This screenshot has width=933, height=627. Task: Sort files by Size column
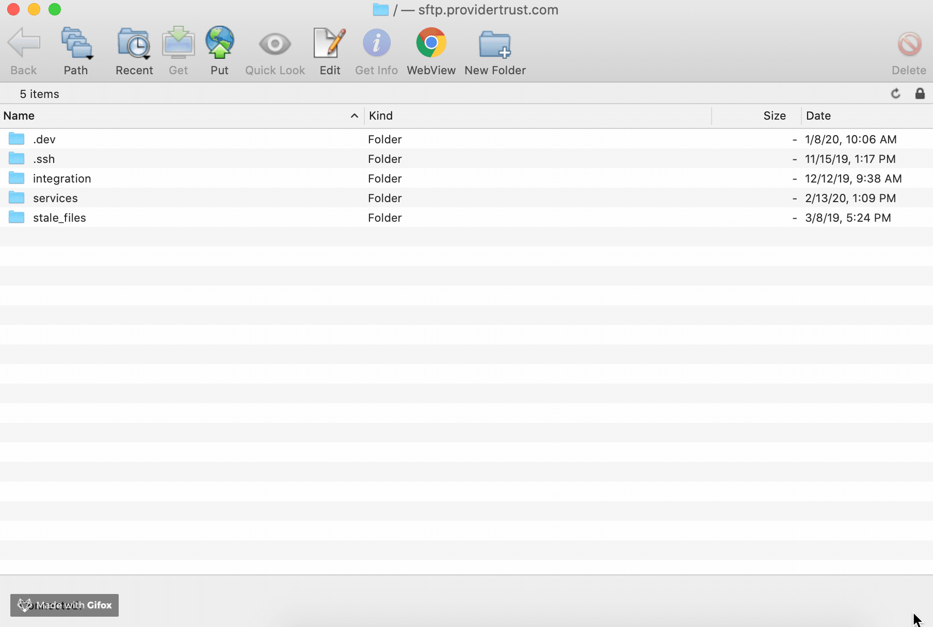coord(757,115)
